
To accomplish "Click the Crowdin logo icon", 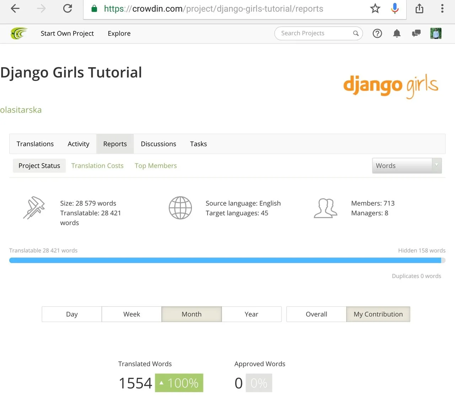I will coord(19,33).
